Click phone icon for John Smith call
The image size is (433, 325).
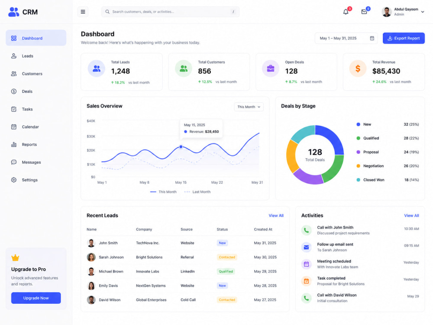tap(306, 230)
